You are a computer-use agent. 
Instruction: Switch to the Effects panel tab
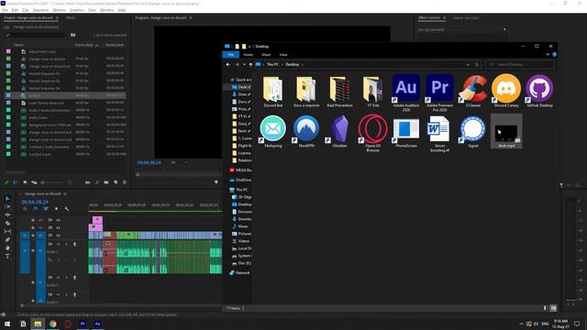pos(71,18)
